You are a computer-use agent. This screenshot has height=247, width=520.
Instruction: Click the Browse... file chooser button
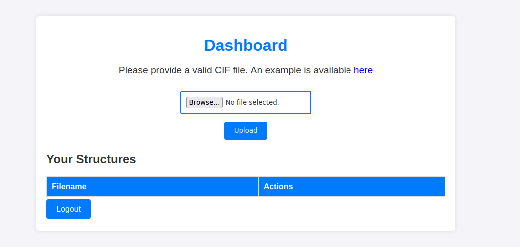(204, 102)
